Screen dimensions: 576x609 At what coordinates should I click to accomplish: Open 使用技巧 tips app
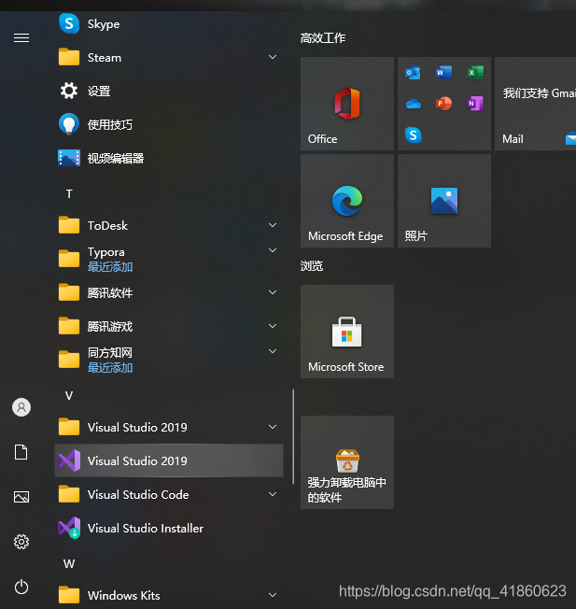(x=169, y=124)
